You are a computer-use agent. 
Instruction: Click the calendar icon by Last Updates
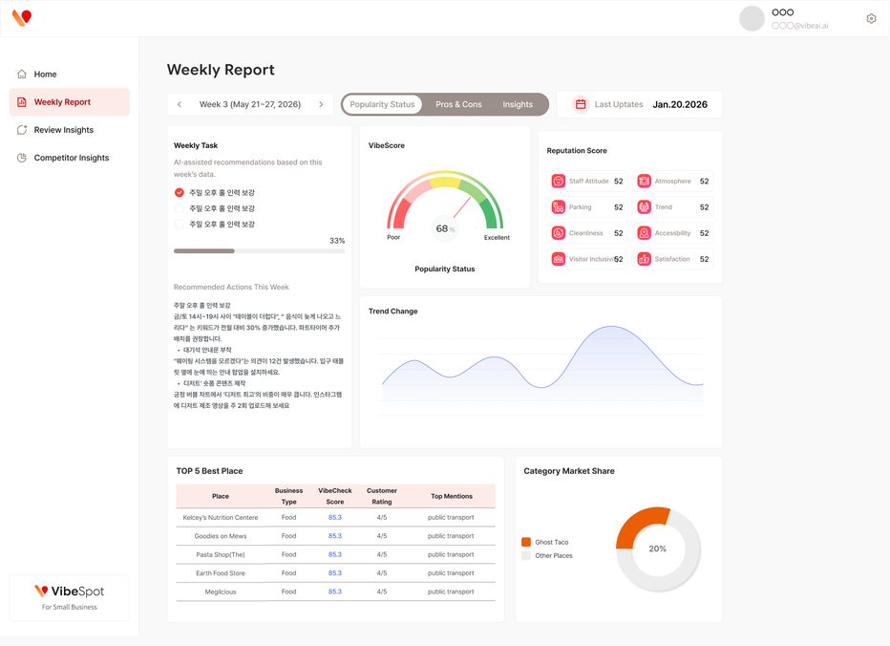click(x=580, y=104)
